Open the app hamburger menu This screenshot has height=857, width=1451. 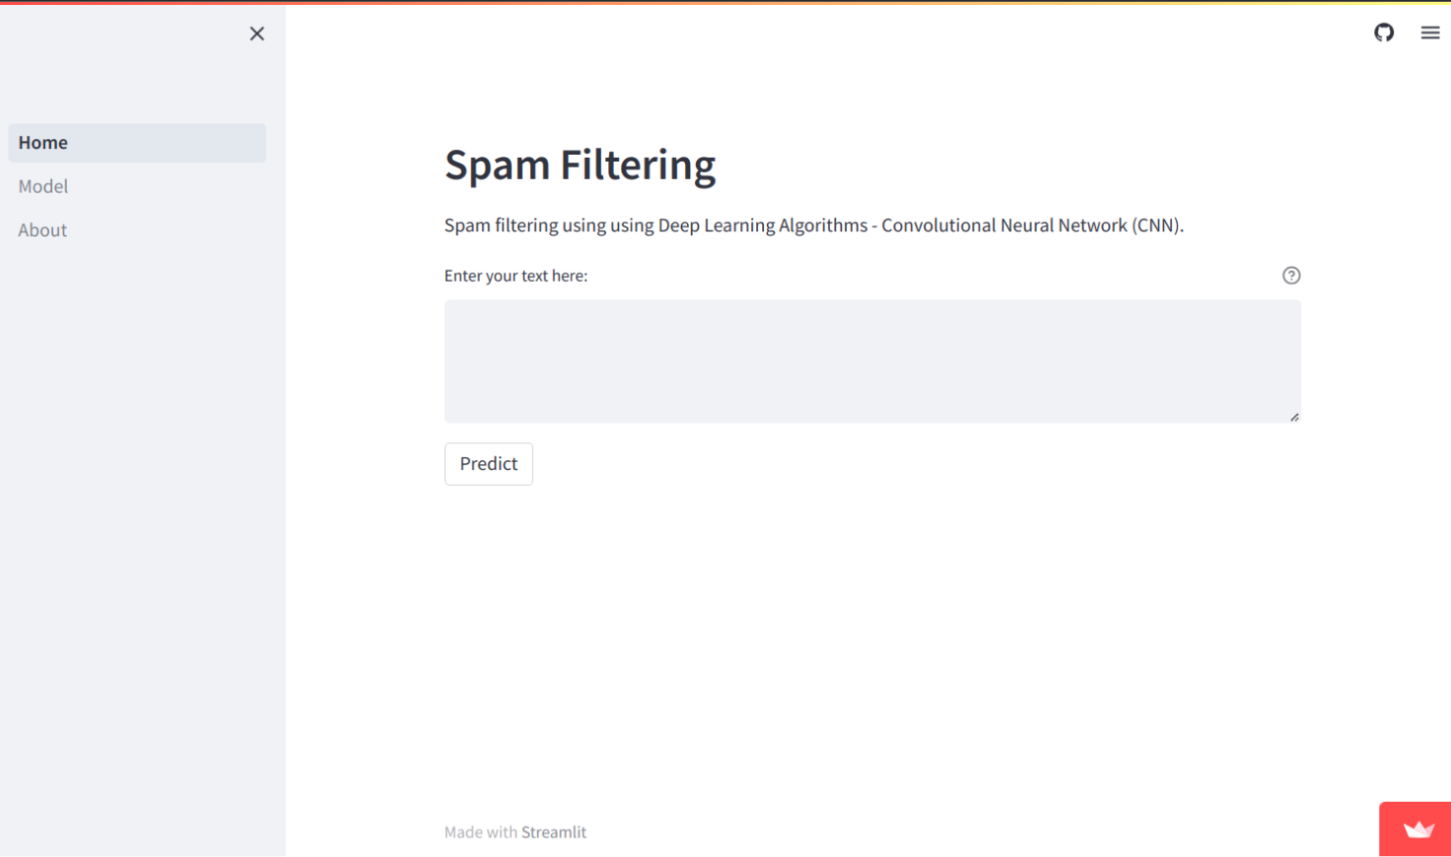pyautogui.click(x=1430, y=33)
